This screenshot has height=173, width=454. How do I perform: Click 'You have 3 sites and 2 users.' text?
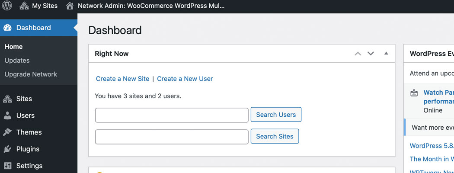tap(138, 96)
